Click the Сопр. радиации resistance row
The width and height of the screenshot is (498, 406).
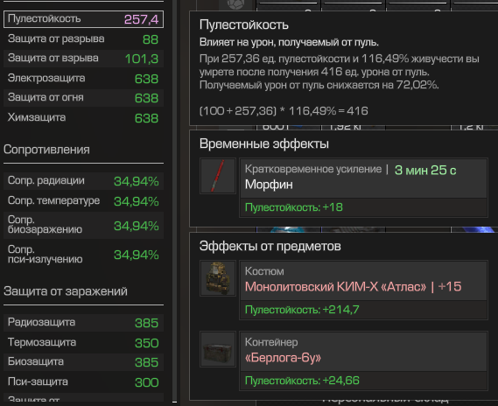(x=83, y=181)
